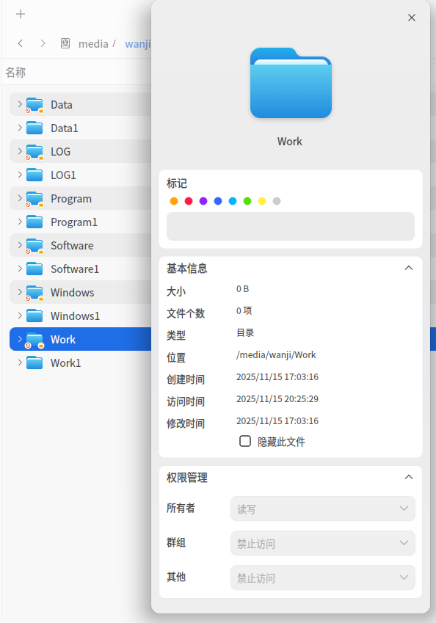Click the size value 0 B
Image resolution: width=436 pixels, height=623 pixels.
242,289
